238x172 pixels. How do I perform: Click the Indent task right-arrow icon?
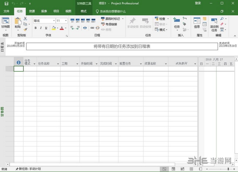pyautogui.click(x=78, y=28)
